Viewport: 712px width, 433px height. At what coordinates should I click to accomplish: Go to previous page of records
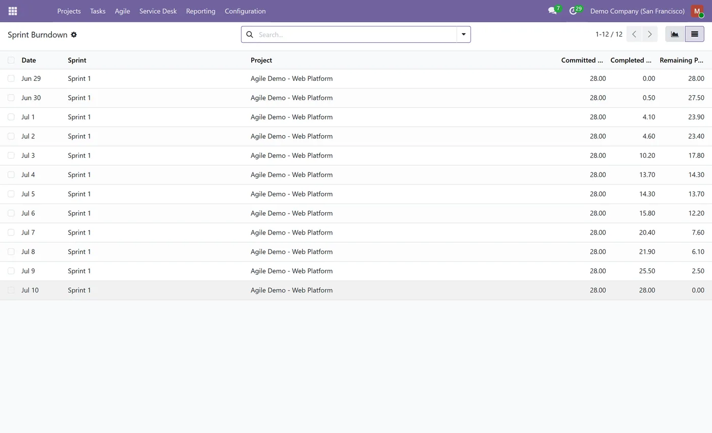tap(634, 34)
